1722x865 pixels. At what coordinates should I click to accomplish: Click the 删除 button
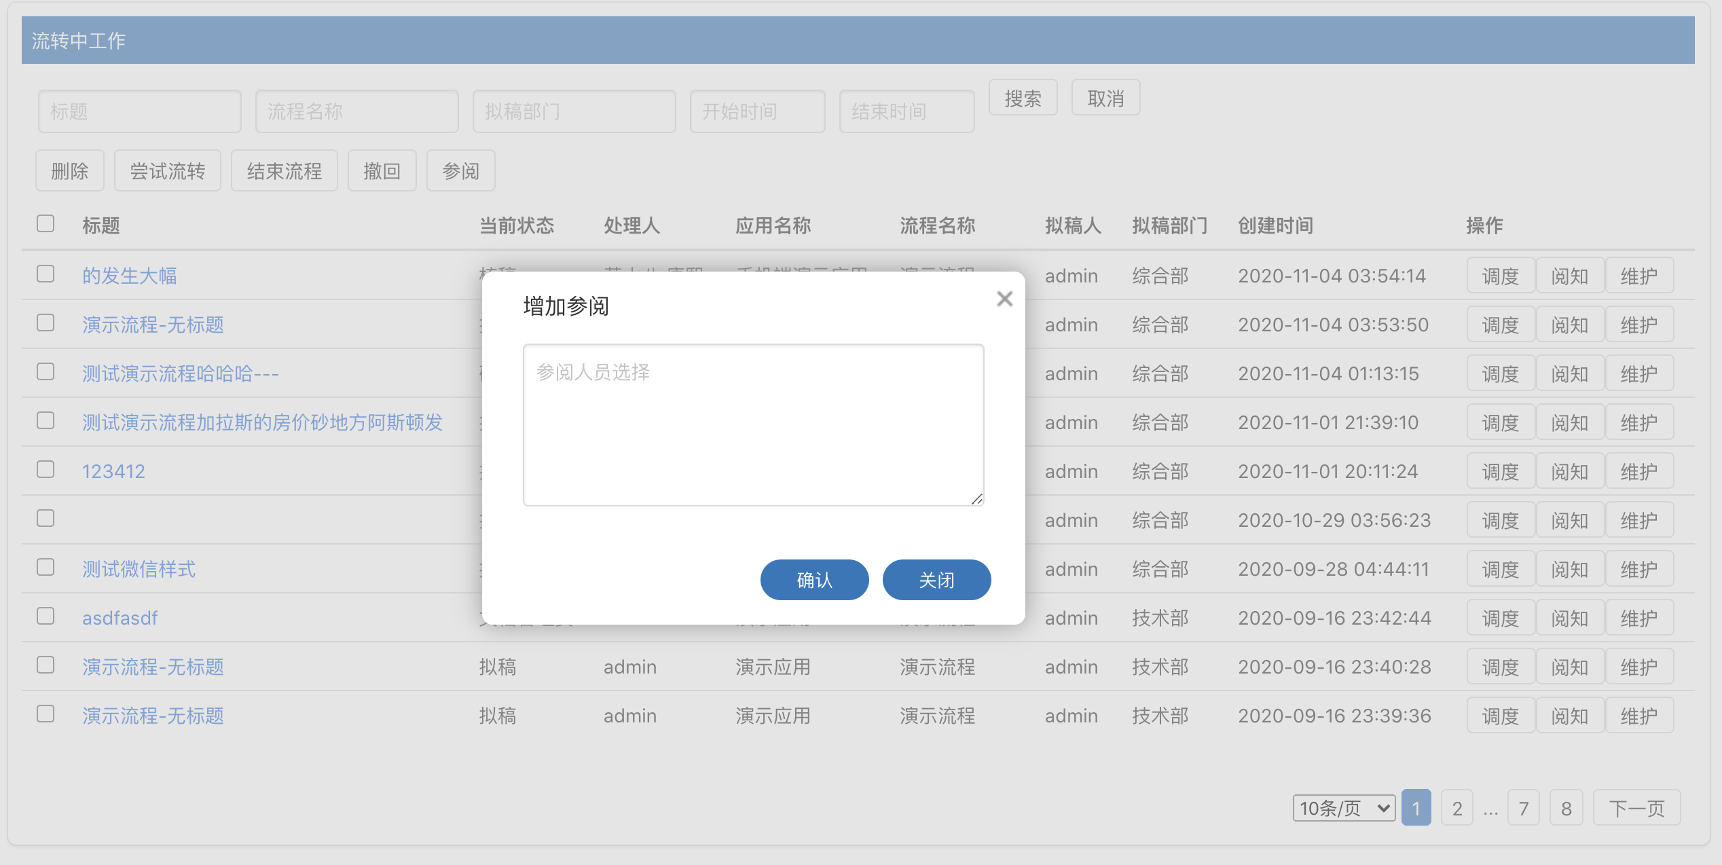pyautogui.click(x=70, y=170)
